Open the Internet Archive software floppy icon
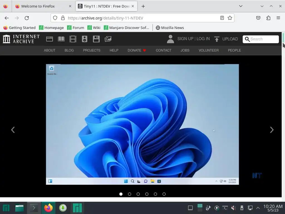This screenshot has height=214, width=285. pyautogui.click(x=96, y=39)
